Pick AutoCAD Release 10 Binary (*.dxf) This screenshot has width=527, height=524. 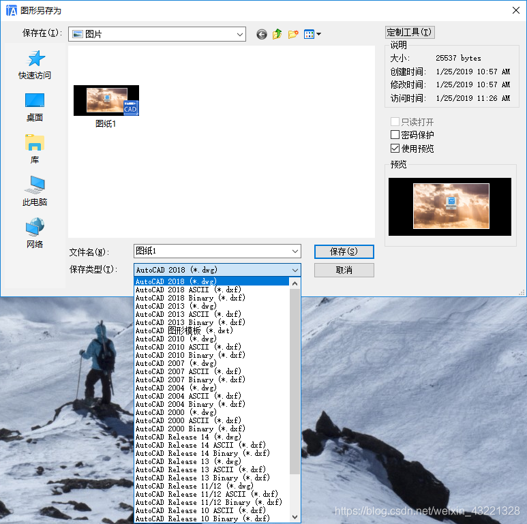tap(212, 519)
